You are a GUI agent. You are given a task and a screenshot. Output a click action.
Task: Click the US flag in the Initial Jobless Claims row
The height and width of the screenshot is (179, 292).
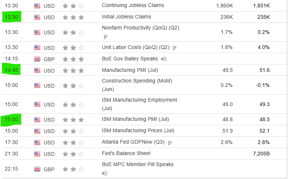click(x=37, y=17)
